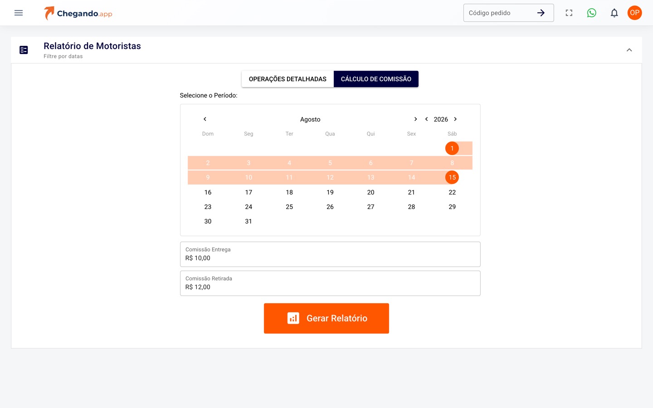This screenshot has width=653, height=408.
Task: Switch to Operações Detalhadas tab
Action: coord(288,79)
